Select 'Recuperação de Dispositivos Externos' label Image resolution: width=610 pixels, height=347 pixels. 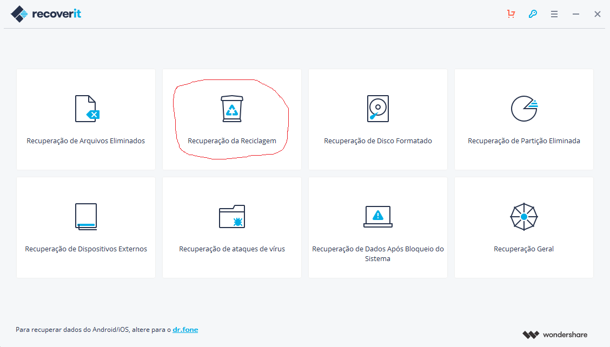86,249
